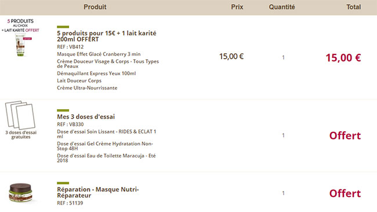Open the 5 produits lait karité thumbnail
The height and width of the screenshot is (212, 377).
tap(20, 38)
